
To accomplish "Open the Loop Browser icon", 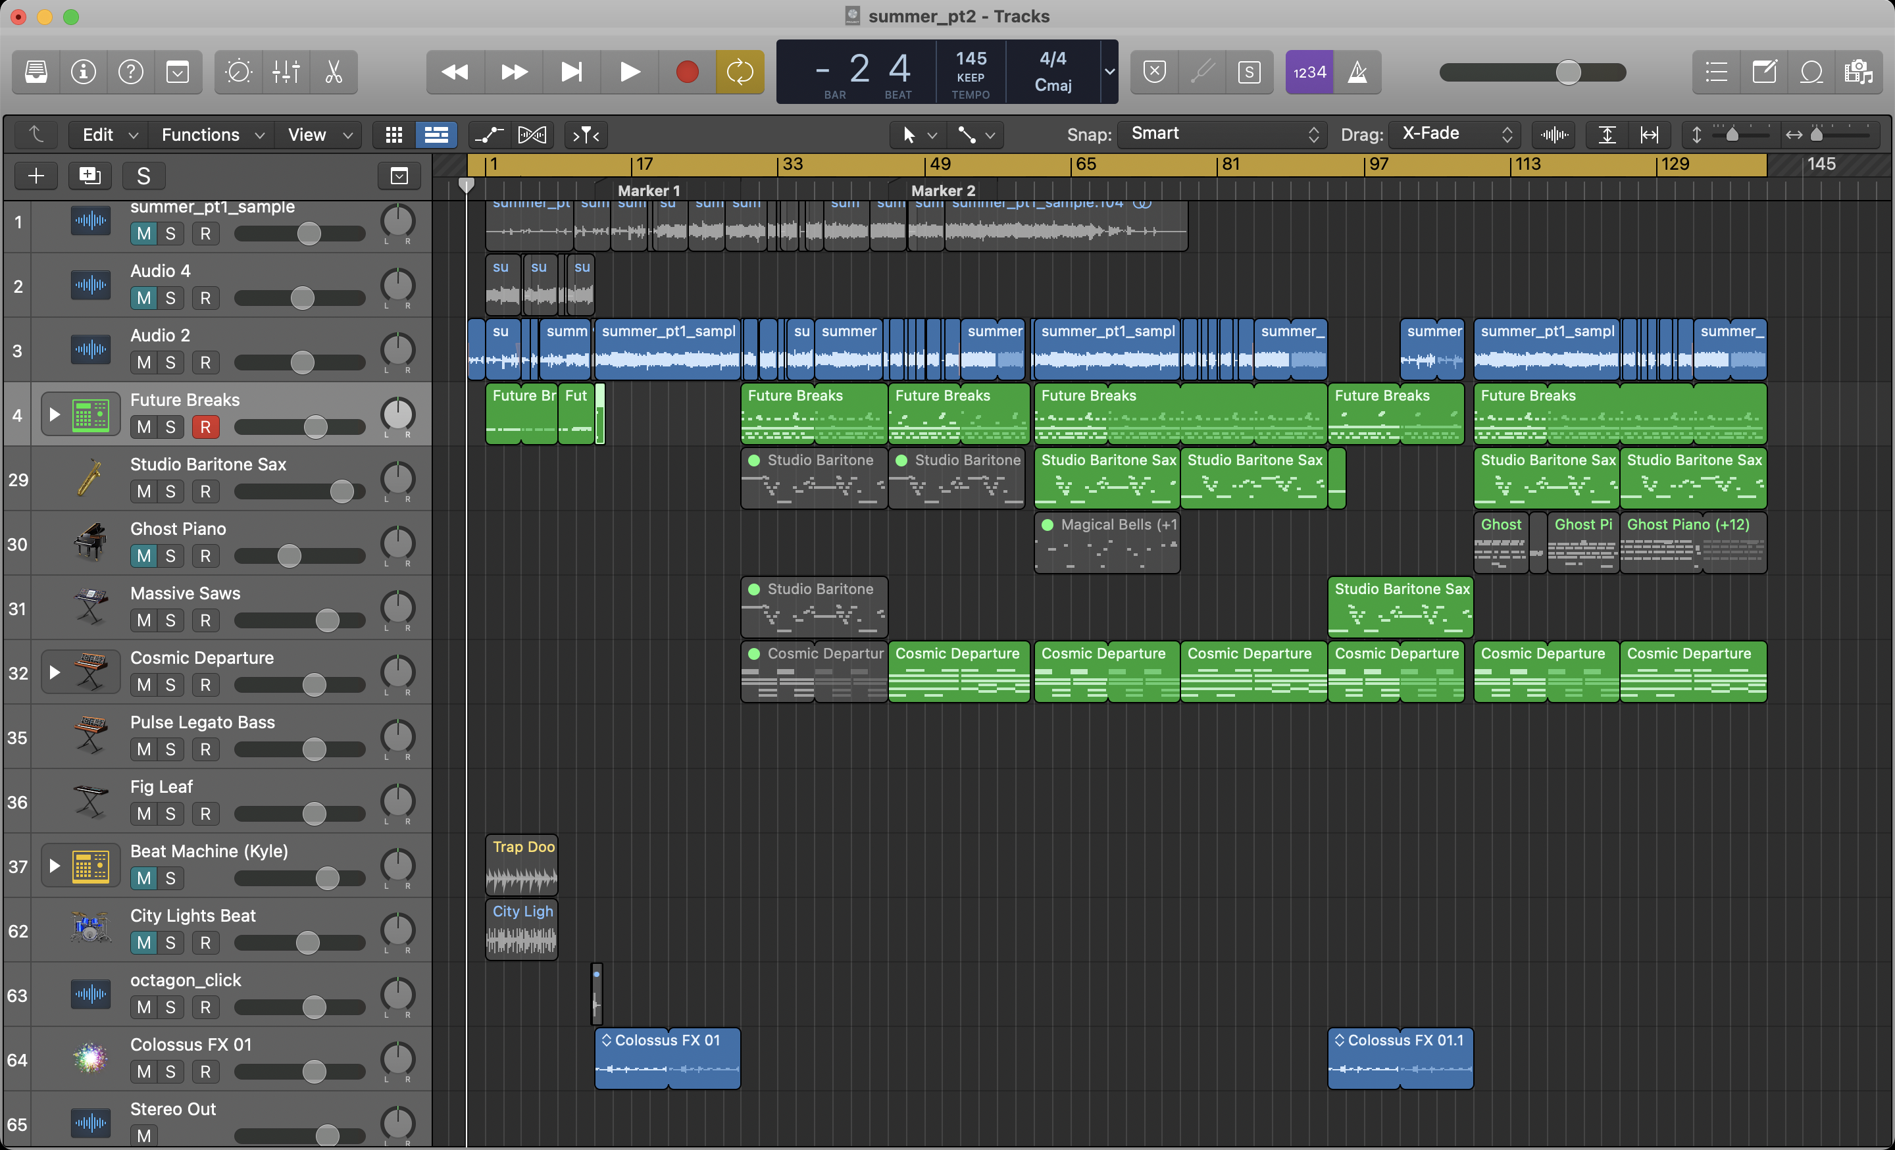I will click(1811, 72).
